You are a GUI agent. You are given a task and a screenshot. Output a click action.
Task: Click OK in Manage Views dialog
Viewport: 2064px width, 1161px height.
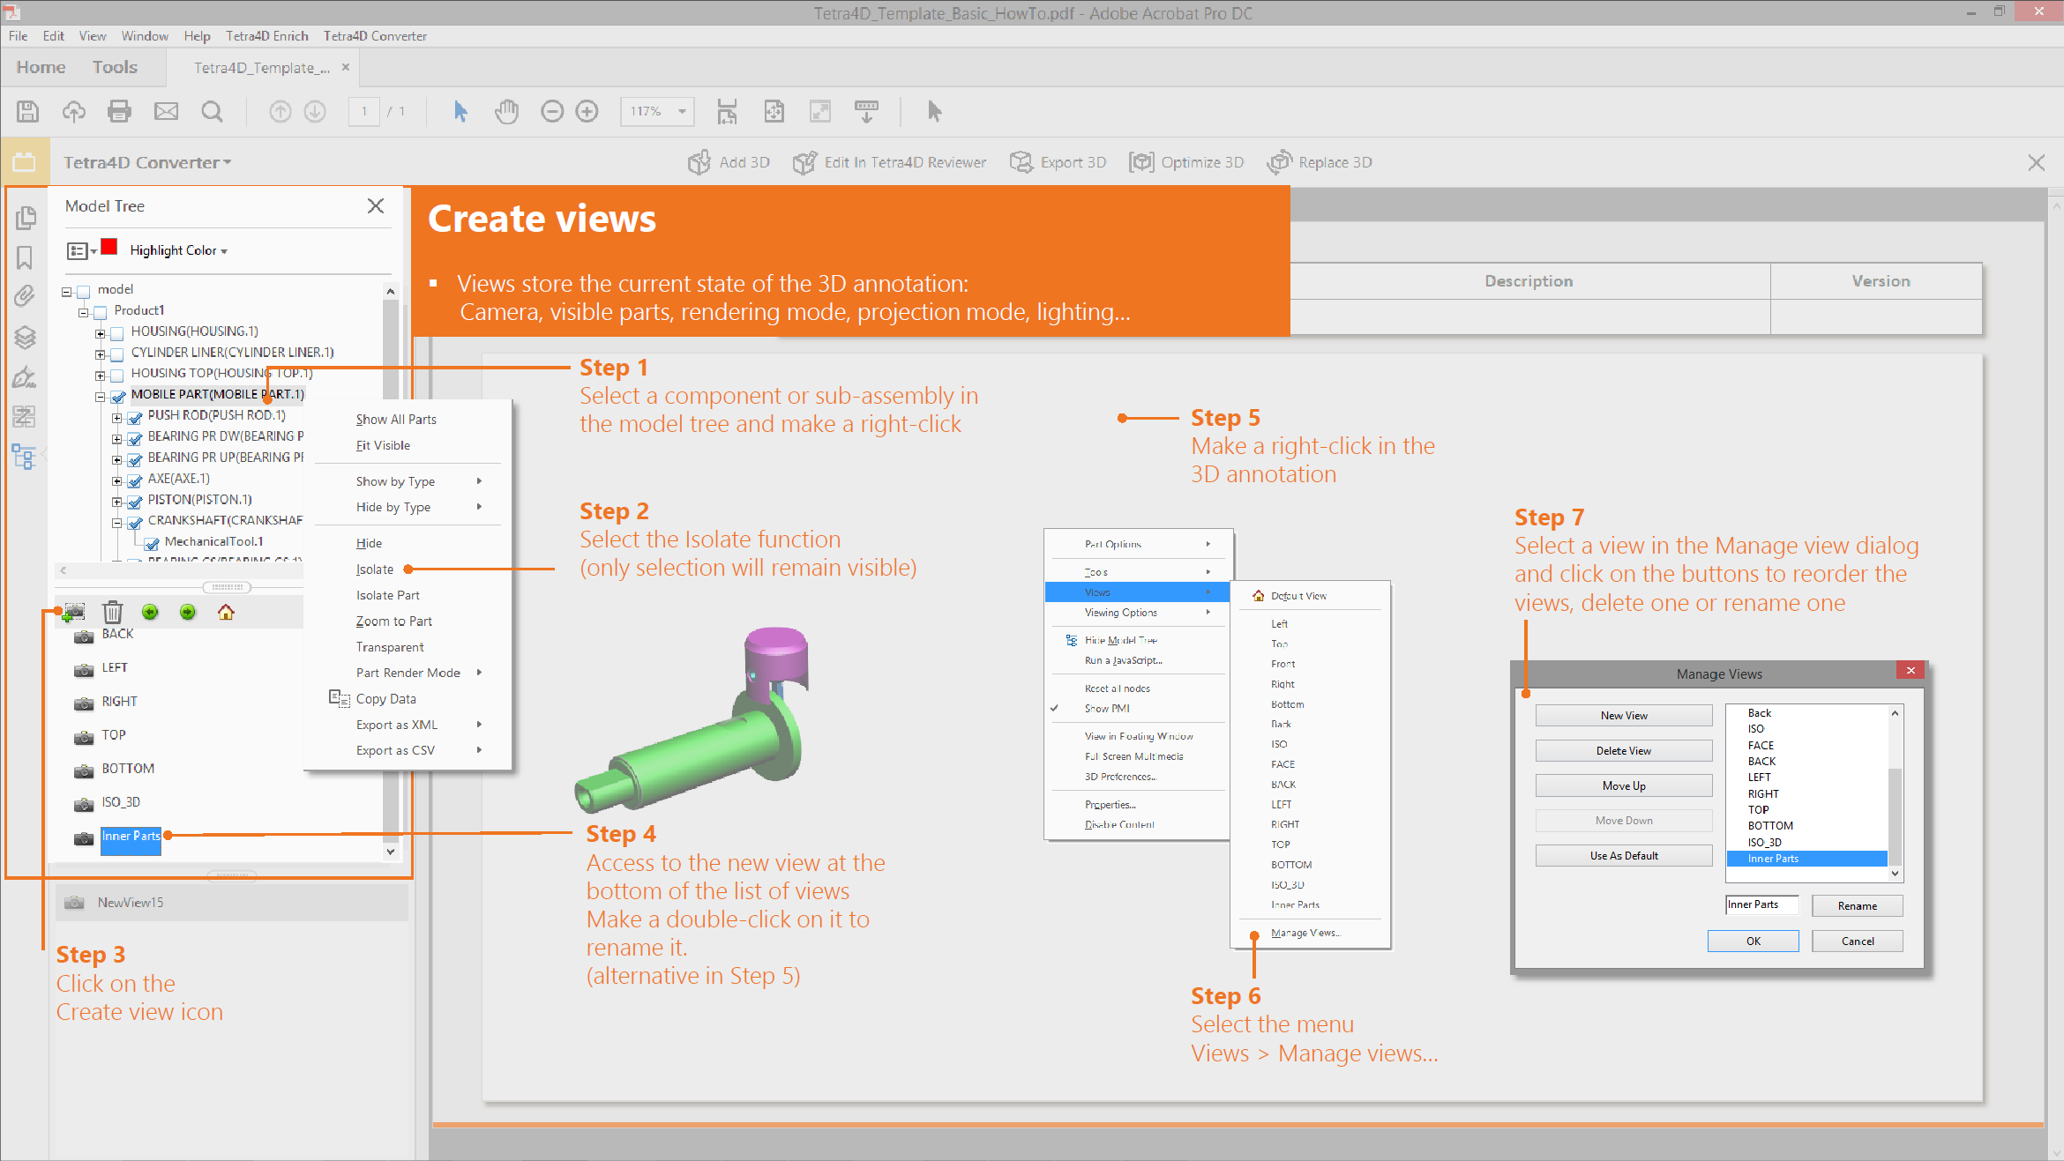1754,941
